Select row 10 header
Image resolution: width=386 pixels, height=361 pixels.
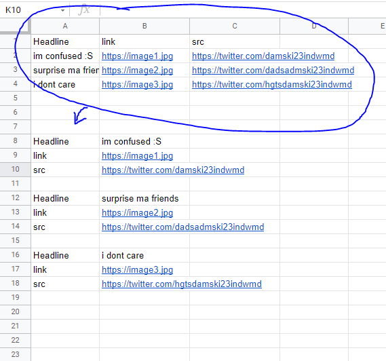15,169
